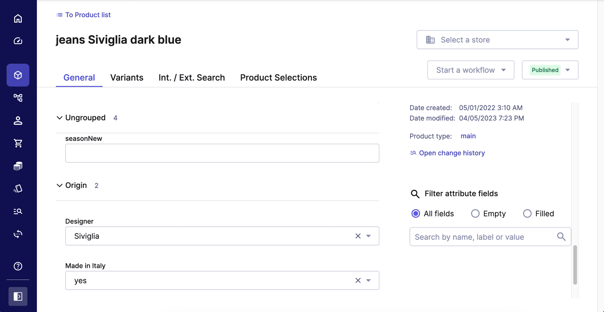Open orders via the shopping cart icon
The height and width of the screenshot is (312, 604).
click(18, 143)
